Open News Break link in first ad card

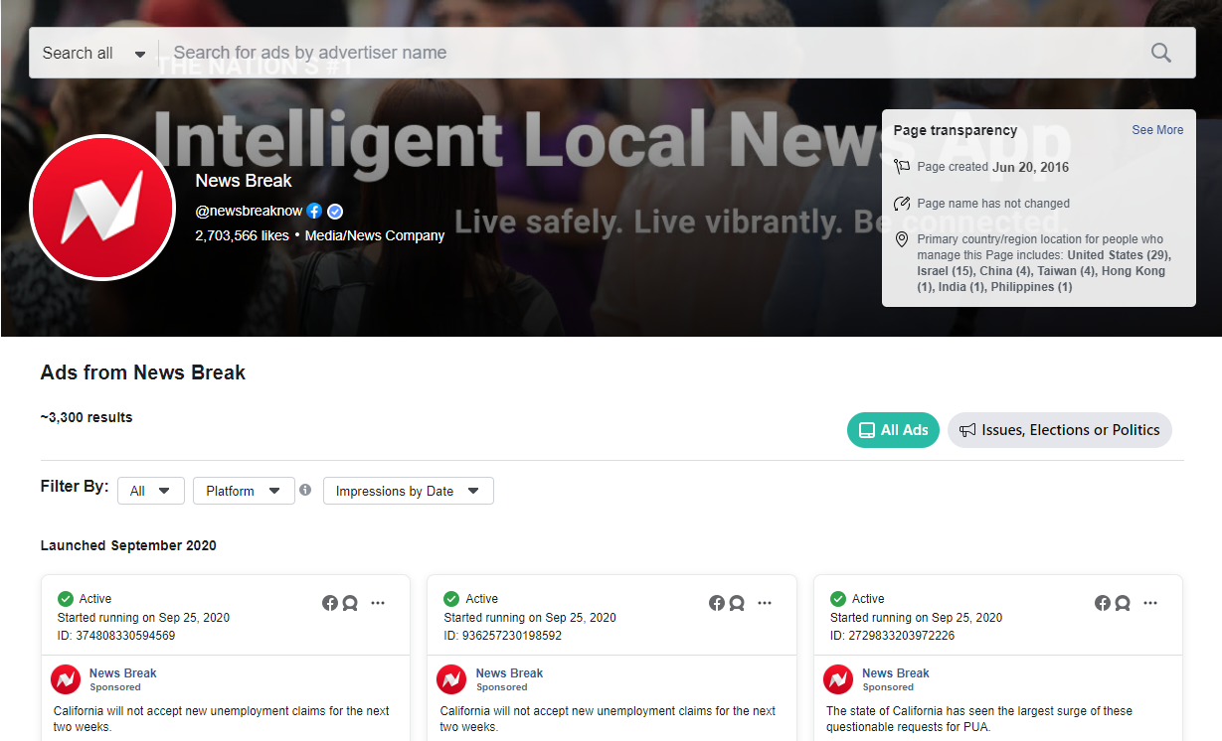pos(123,673)
